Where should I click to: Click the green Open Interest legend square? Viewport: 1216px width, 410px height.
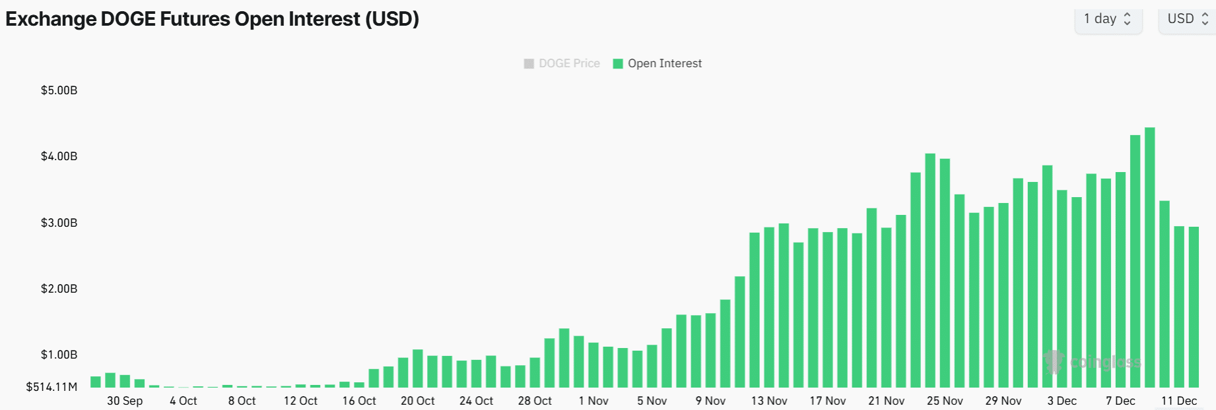[x=618, y=63]
